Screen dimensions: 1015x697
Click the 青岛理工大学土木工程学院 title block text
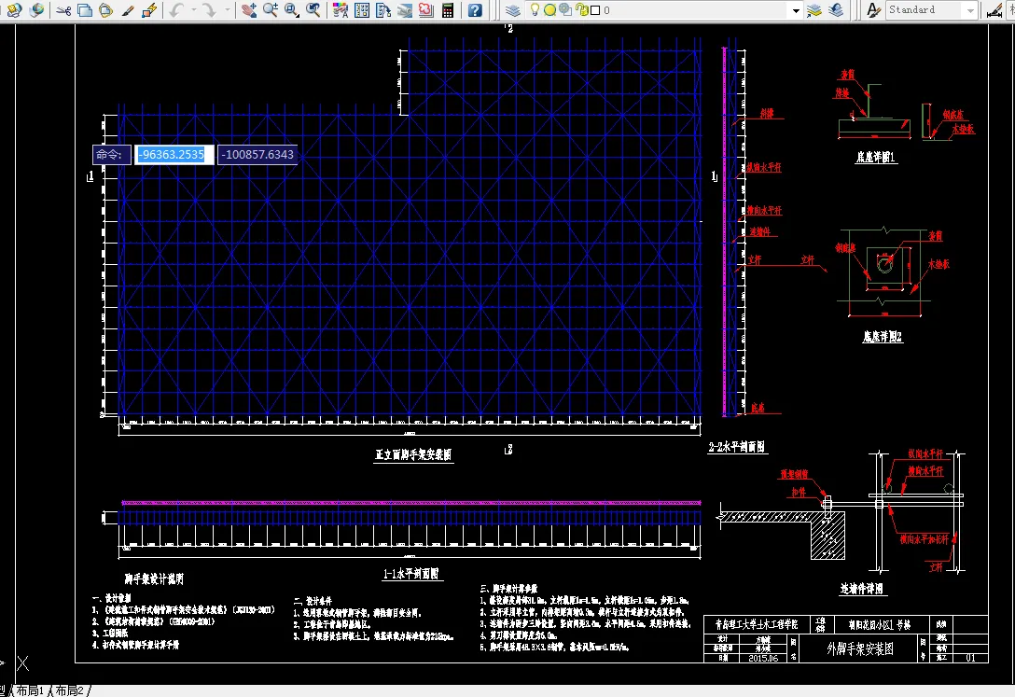coord(757,624)
